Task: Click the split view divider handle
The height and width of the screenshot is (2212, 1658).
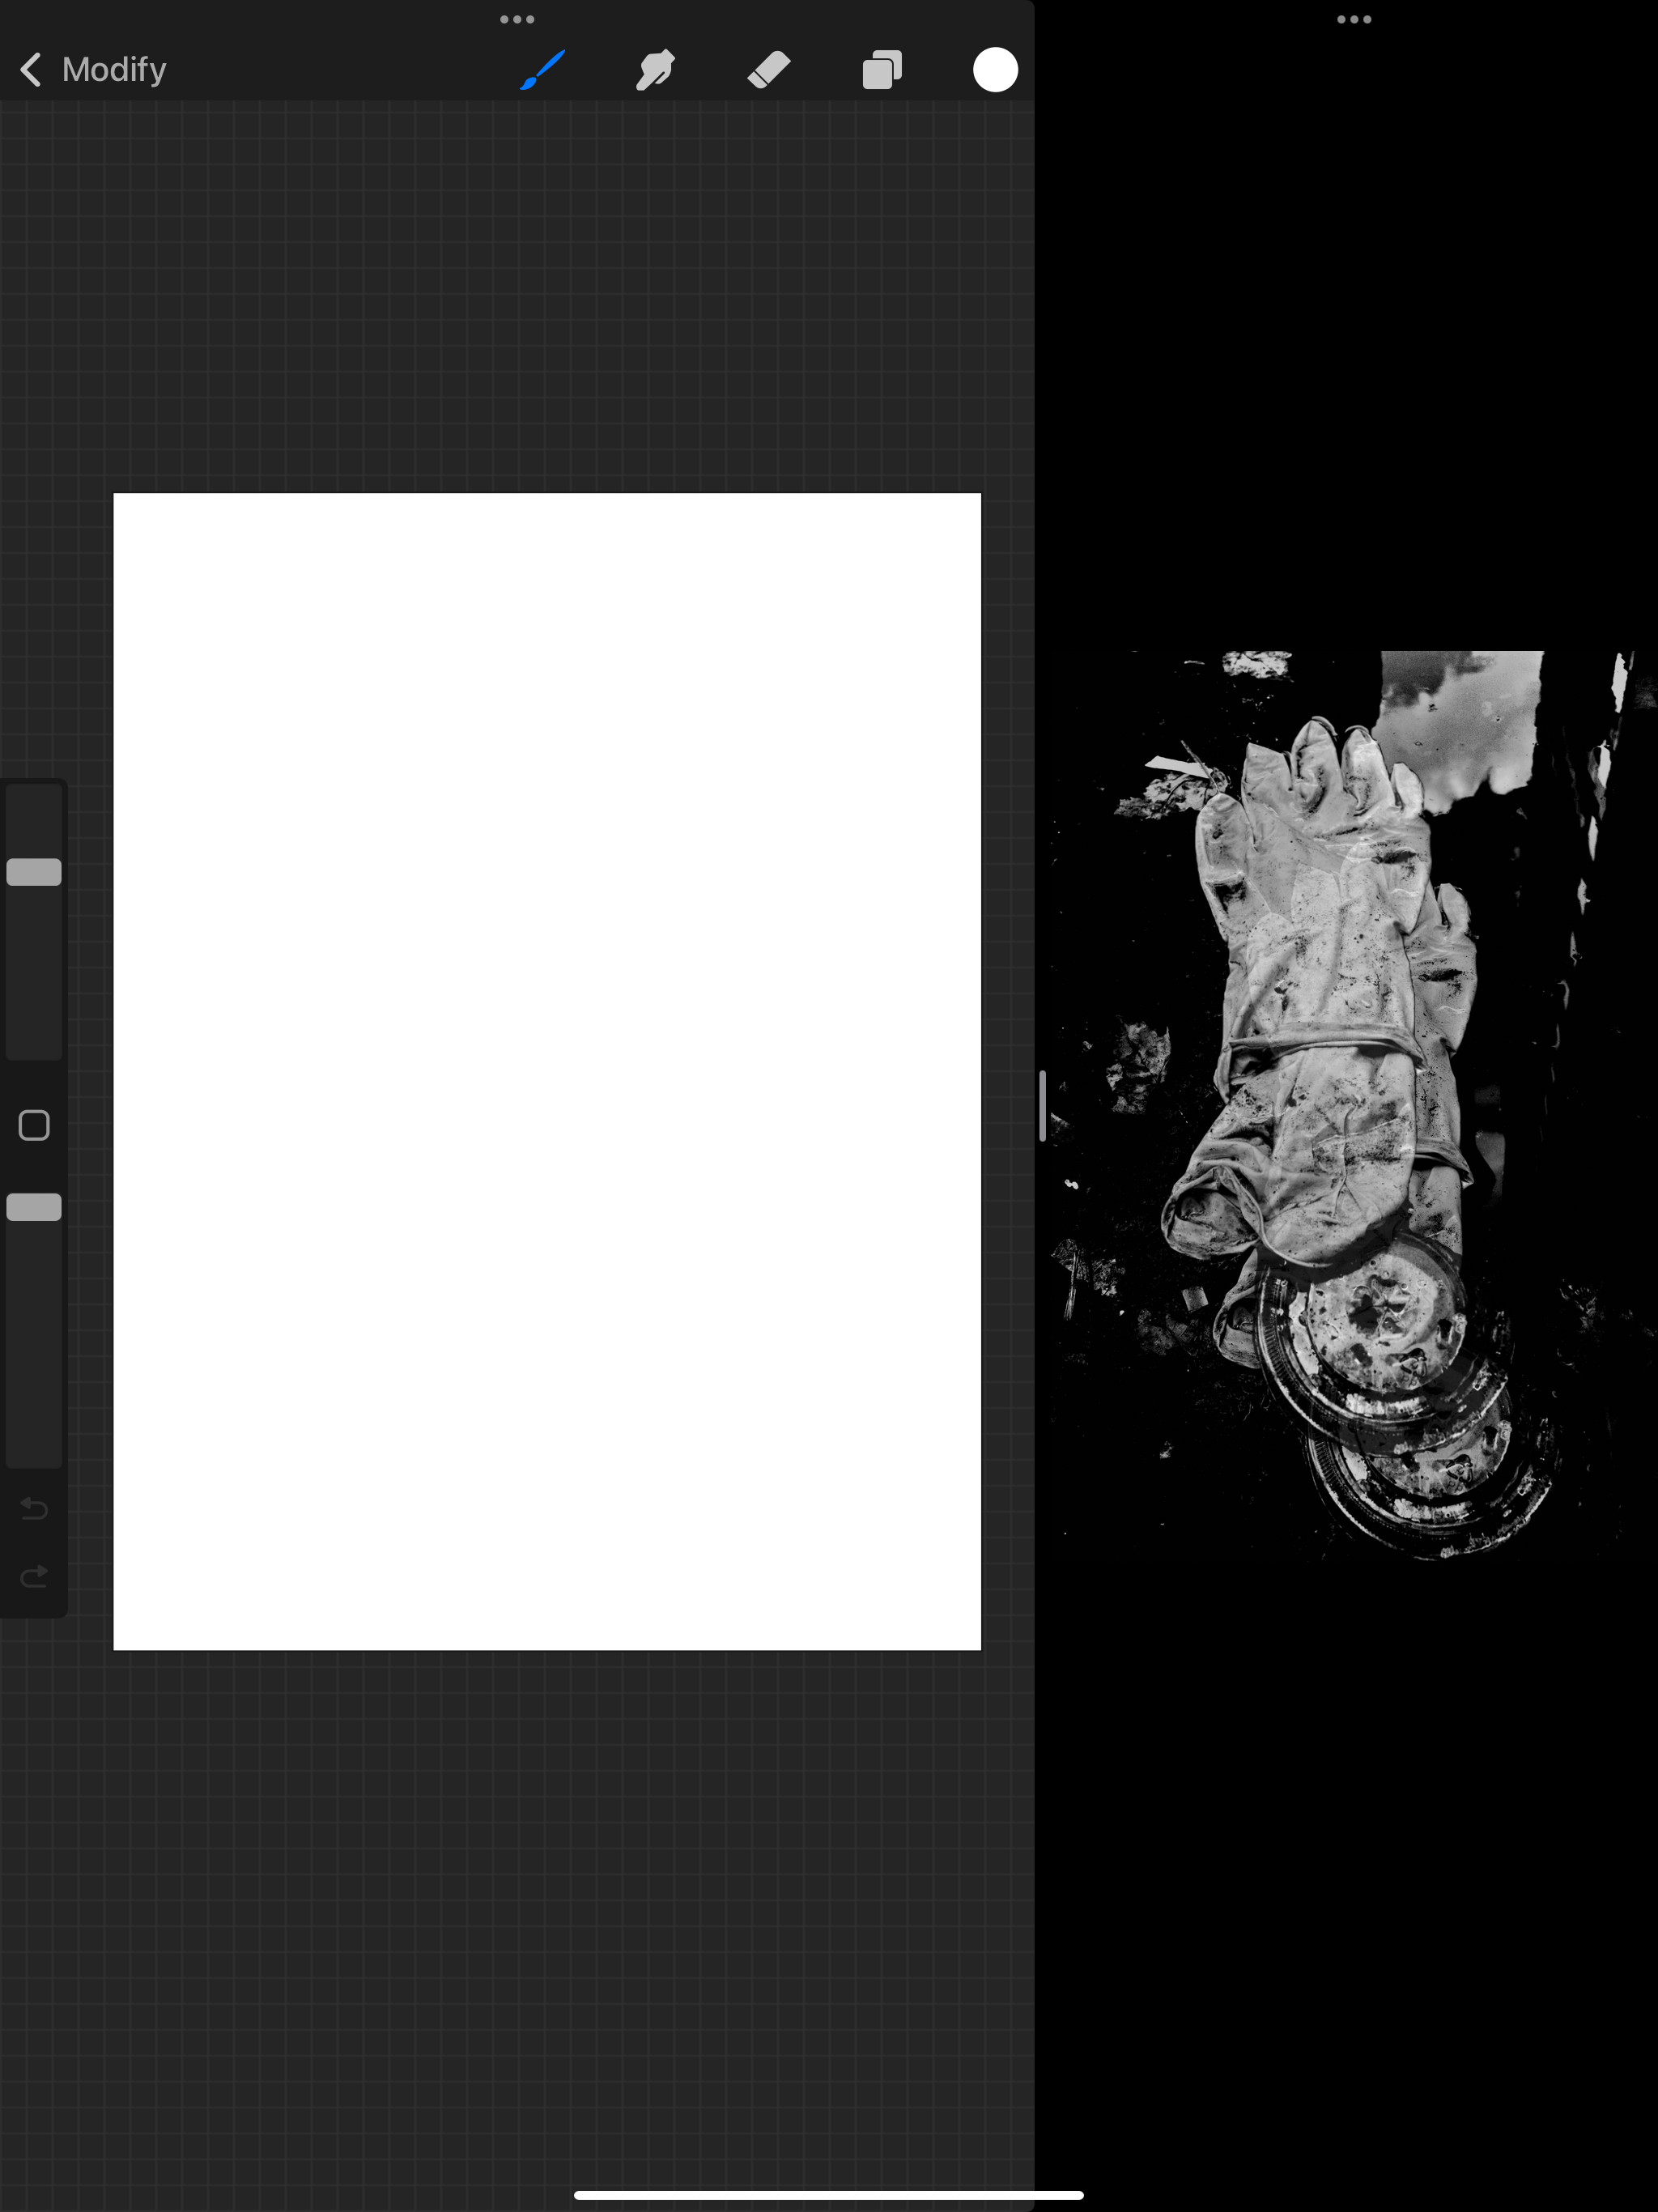Action: (1042, 1106)
